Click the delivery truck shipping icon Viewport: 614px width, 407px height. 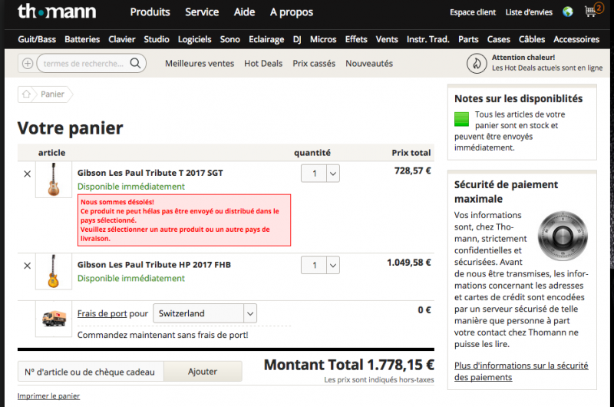(54, 318)
